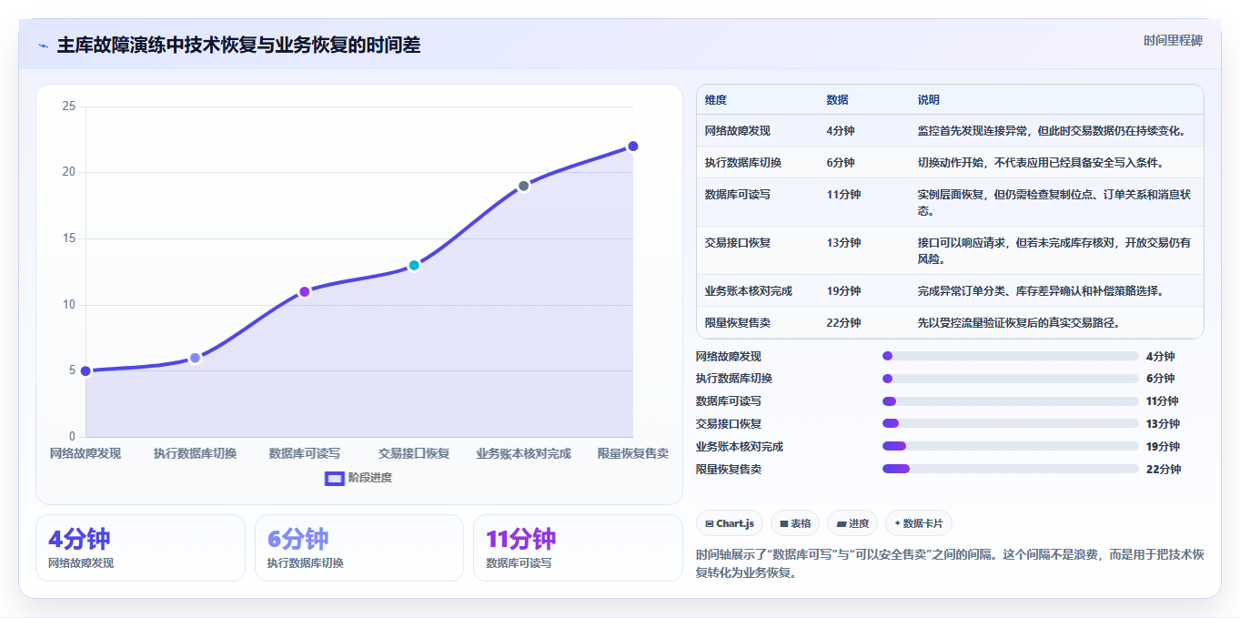The height and width of the screenshot is (618, 1240).
Task: Click the footer note starting 时间轴展示了
Action: (x=950, y=564)
